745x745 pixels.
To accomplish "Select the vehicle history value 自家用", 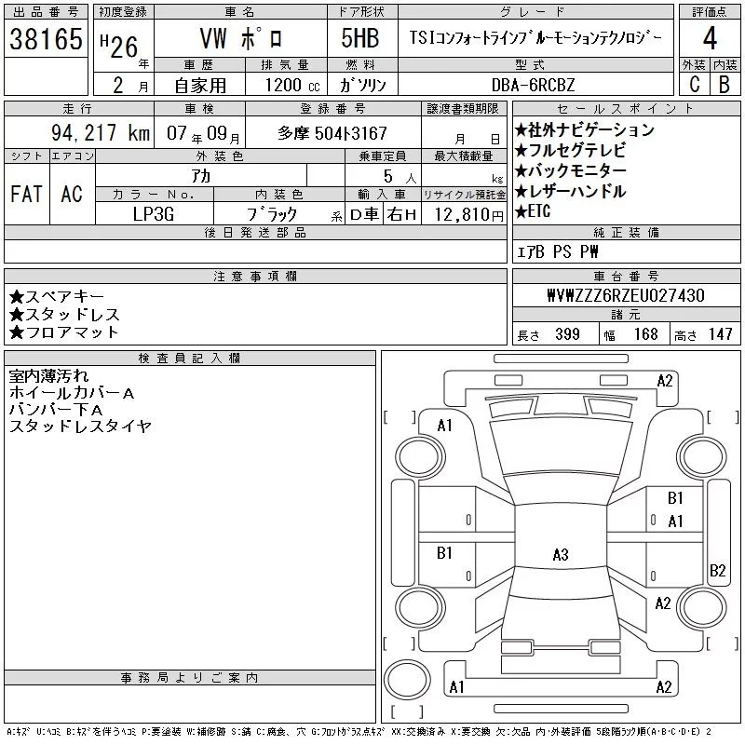I will click(200, 86).
